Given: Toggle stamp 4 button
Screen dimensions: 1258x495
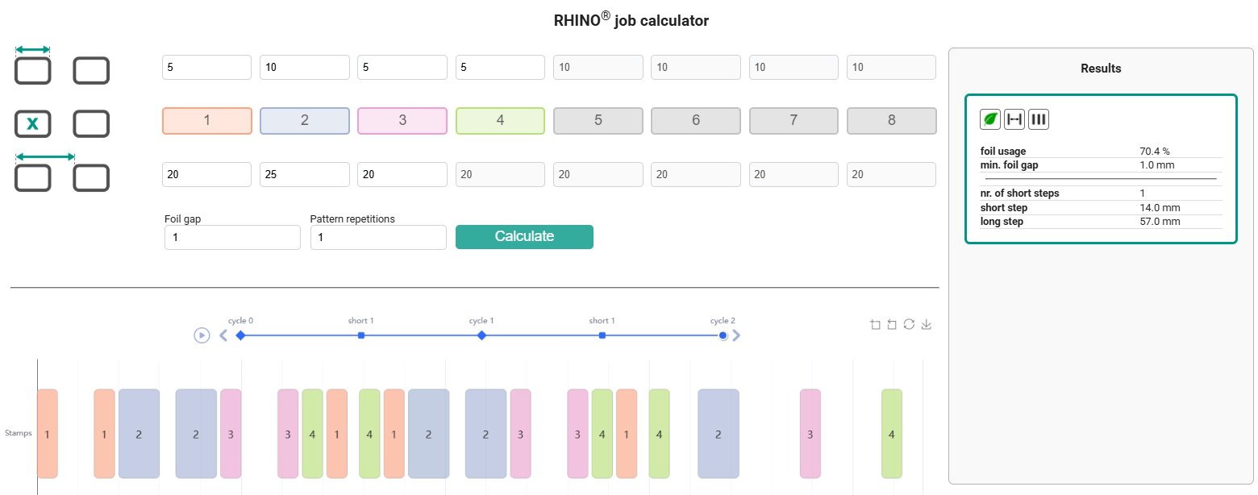Looking at the screenshot, I should pos(501,121).
